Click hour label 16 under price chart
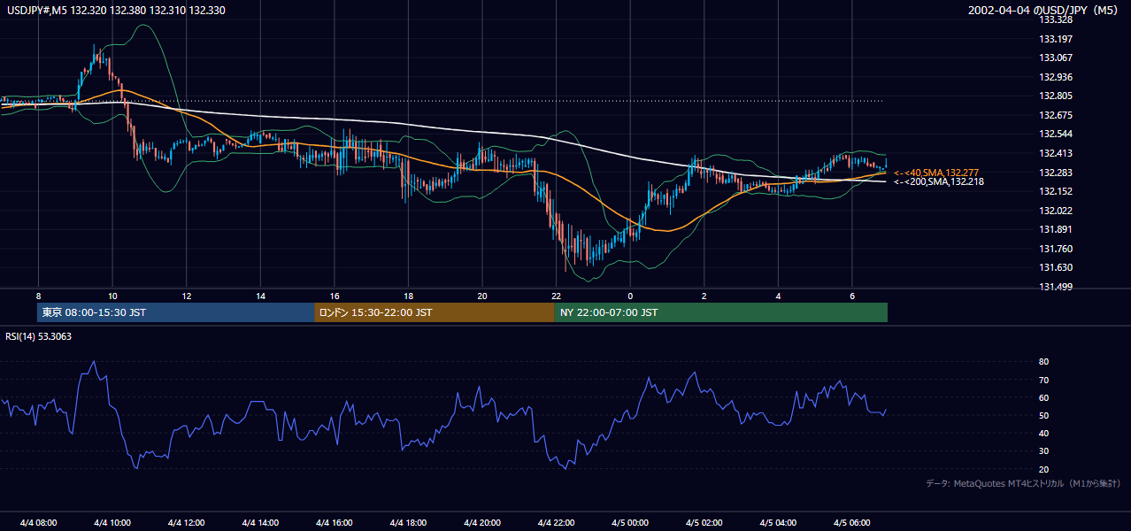1131x531 pixels. [335, 296]
